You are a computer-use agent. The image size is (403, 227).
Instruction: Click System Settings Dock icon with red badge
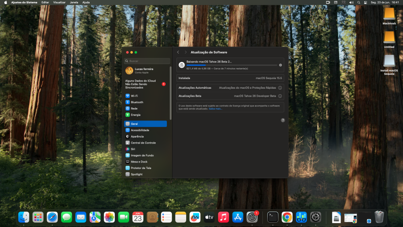pos(252,217)
